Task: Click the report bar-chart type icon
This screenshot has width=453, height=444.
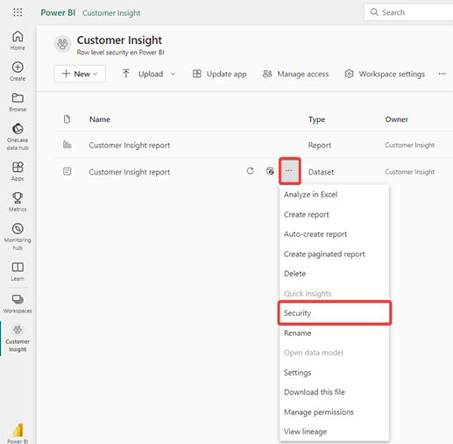Action: pos(67,145)
